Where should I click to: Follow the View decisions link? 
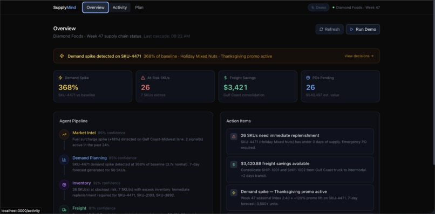coord(359,56)
